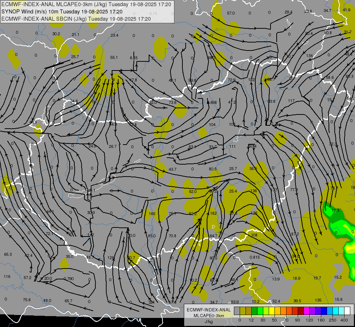Click the map value 32.3

click(333, 144)
